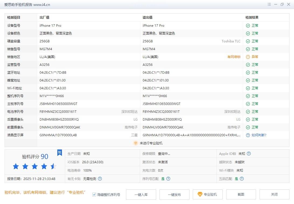Click the green check icon in 设备颜色 row

pyautogui.click(x=248, y=33)
